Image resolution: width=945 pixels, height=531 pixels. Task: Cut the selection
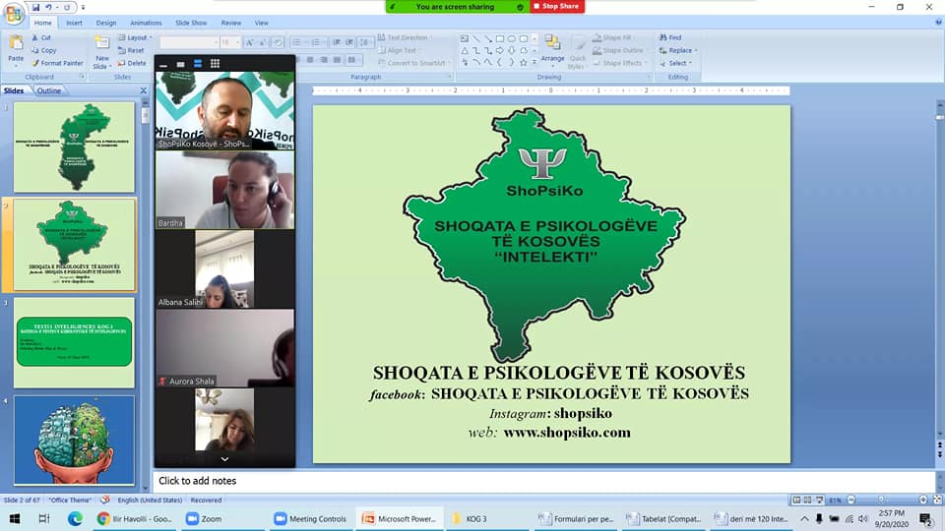[x=41, y=37]
